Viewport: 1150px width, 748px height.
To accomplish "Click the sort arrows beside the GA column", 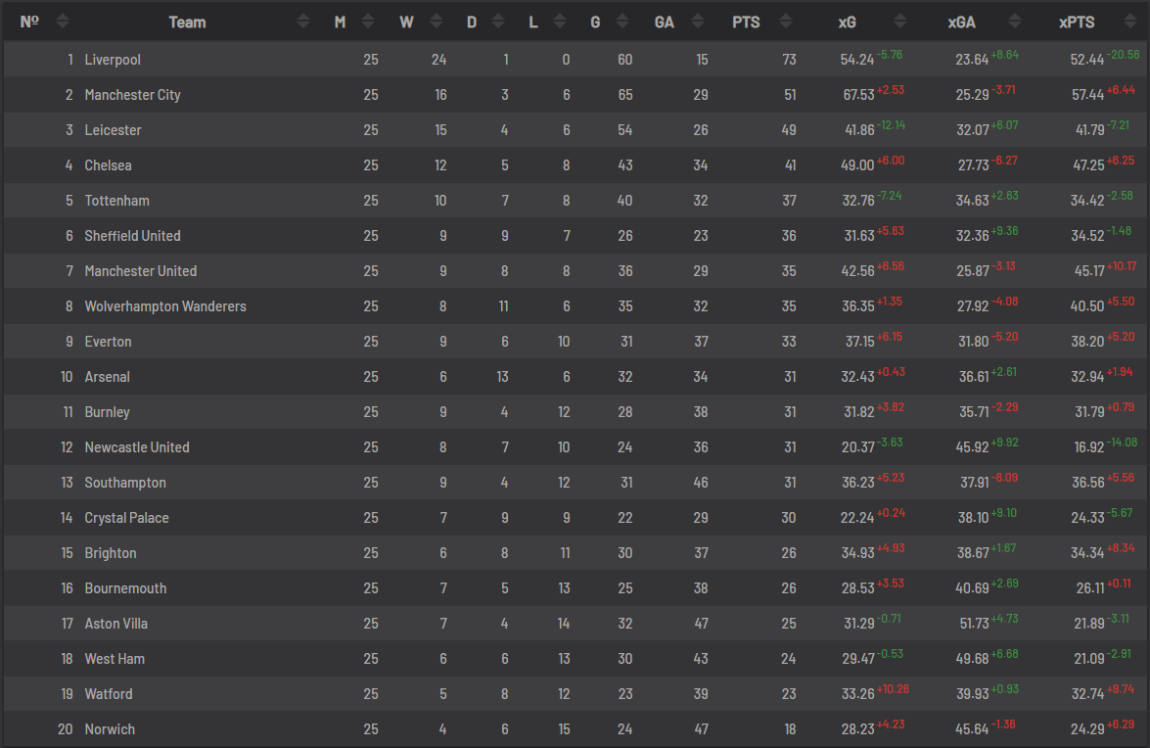I will pyautogui.click(x=697, y=22).
